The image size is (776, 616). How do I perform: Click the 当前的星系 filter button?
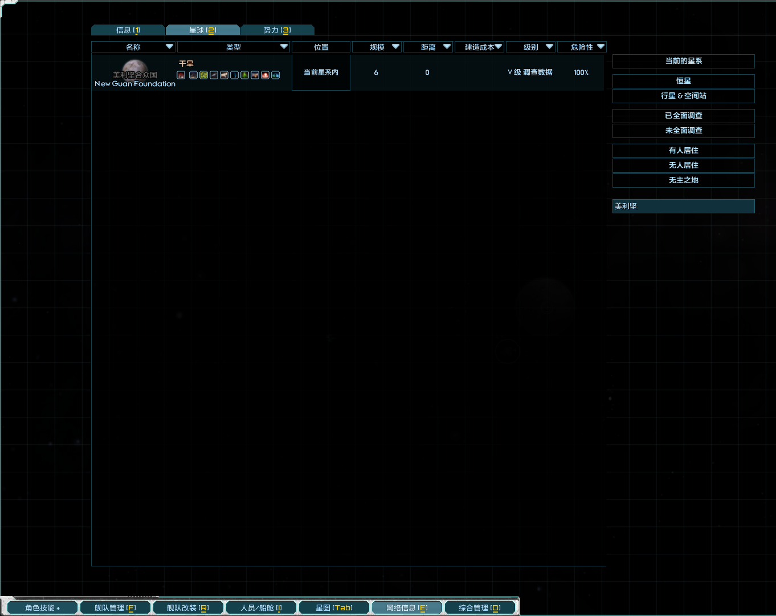(x=683, y=61)
